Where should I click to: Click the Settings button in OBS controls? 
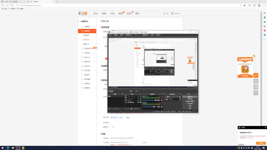[x=190, y=106]
